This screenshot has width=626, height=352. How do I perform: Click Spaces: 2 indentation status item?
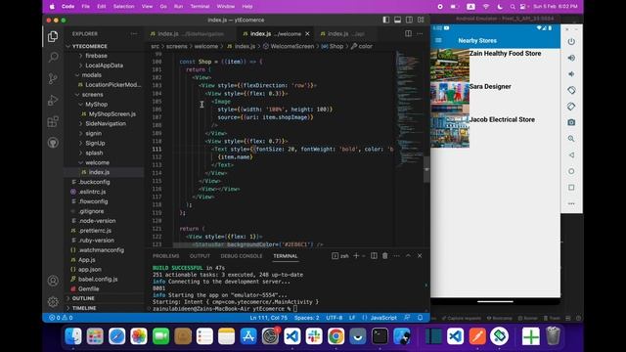tap(306, 318)
